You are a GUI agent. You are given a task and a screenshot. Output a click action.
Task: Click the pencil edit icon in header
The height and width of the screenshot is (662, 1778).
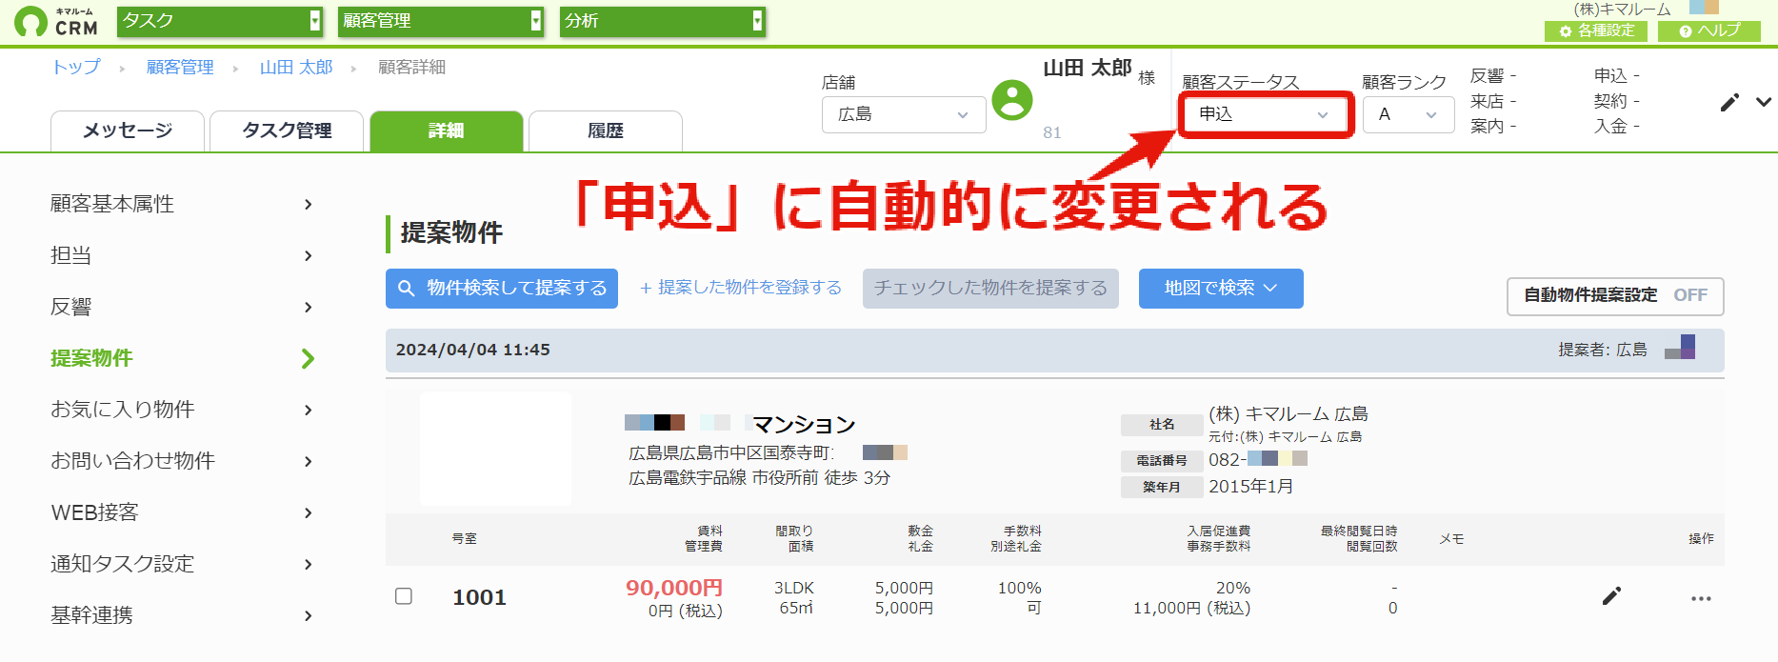pyautogui.click(x=1729, y=103)
